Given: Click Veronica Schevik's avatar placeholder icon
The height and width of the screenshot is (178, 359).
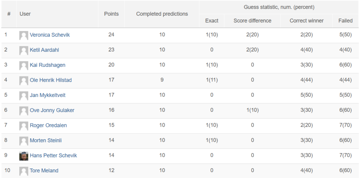Looking at the screenshot, I should [x=23, y=35].
